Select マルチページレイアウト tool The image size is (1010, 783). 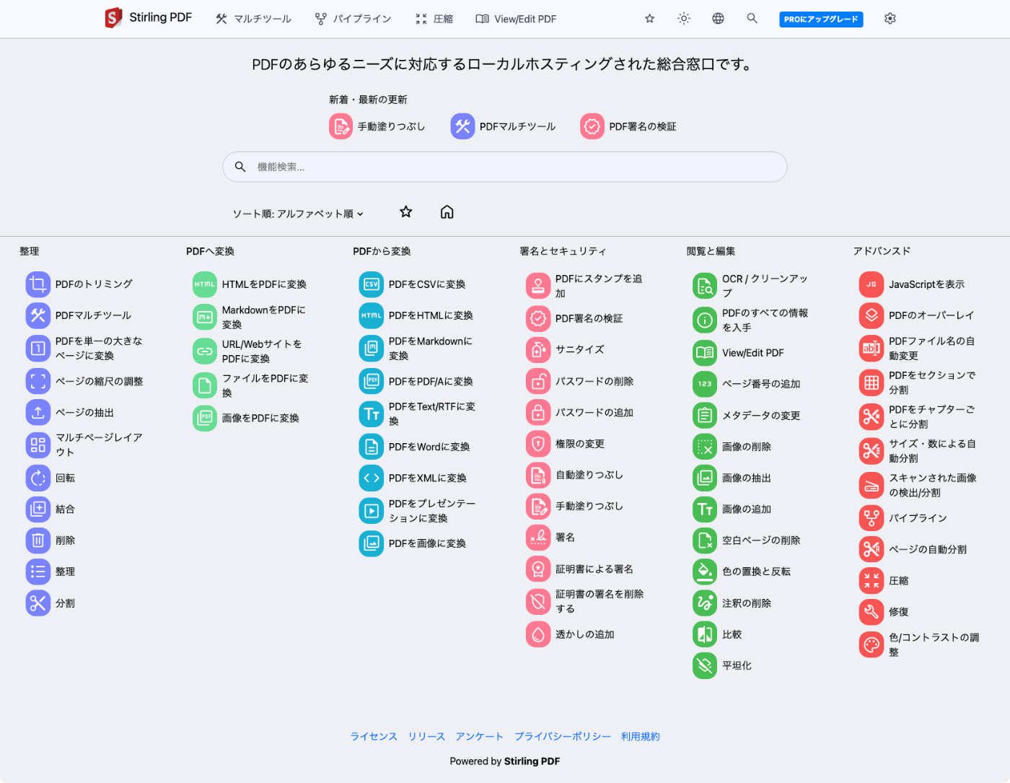(84, 445)
